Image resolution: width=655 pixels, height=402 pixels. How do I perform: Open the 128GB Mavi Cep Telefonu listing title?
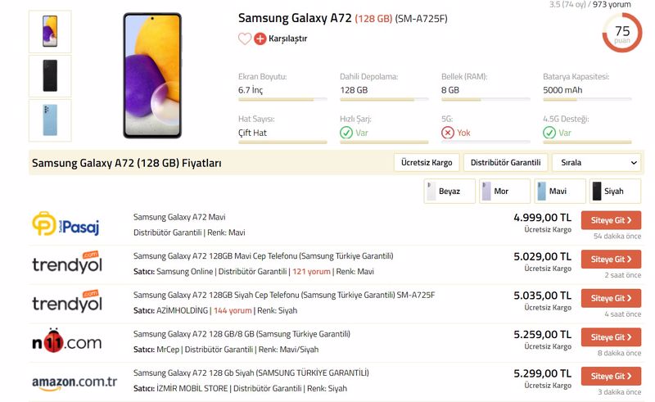(x=263, y=255)
